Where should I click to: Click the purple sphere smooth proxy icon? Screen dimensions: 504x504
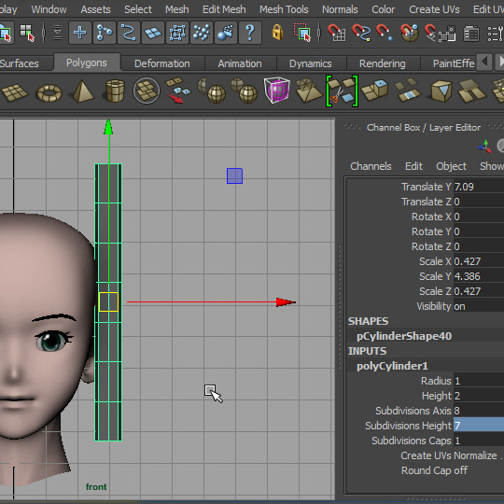point(277,91)
